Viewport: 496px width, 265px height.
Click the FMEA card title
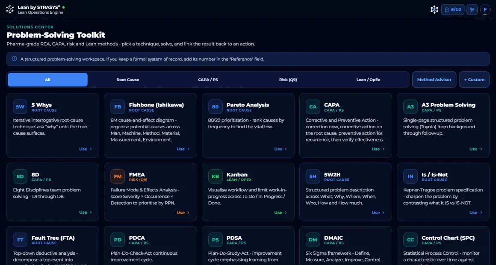tap(137, 174)
